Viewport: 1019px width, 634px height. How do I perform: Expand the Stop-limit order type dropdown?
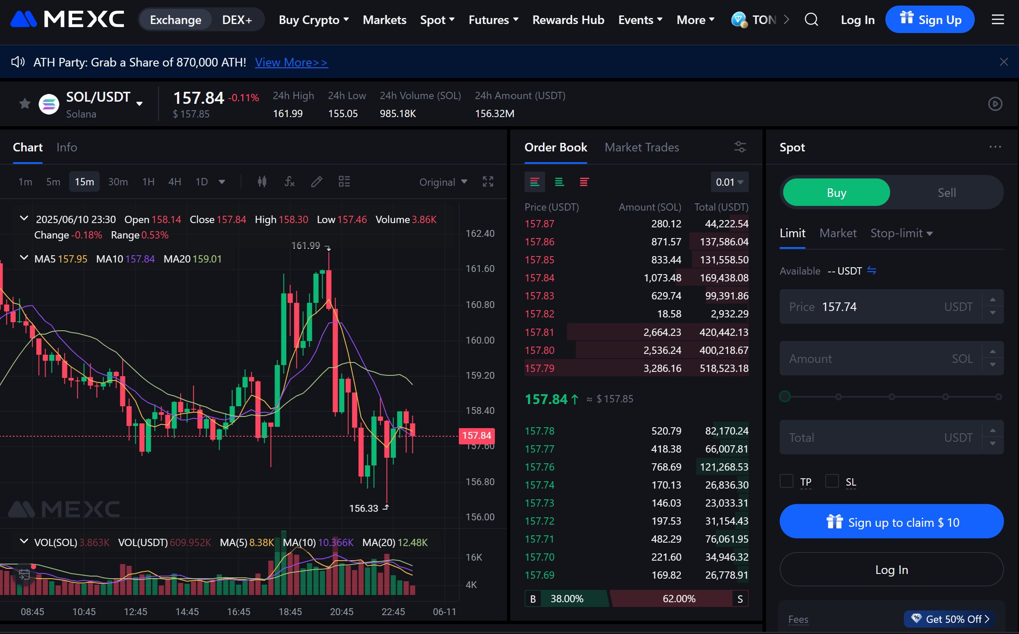(901, 233)
